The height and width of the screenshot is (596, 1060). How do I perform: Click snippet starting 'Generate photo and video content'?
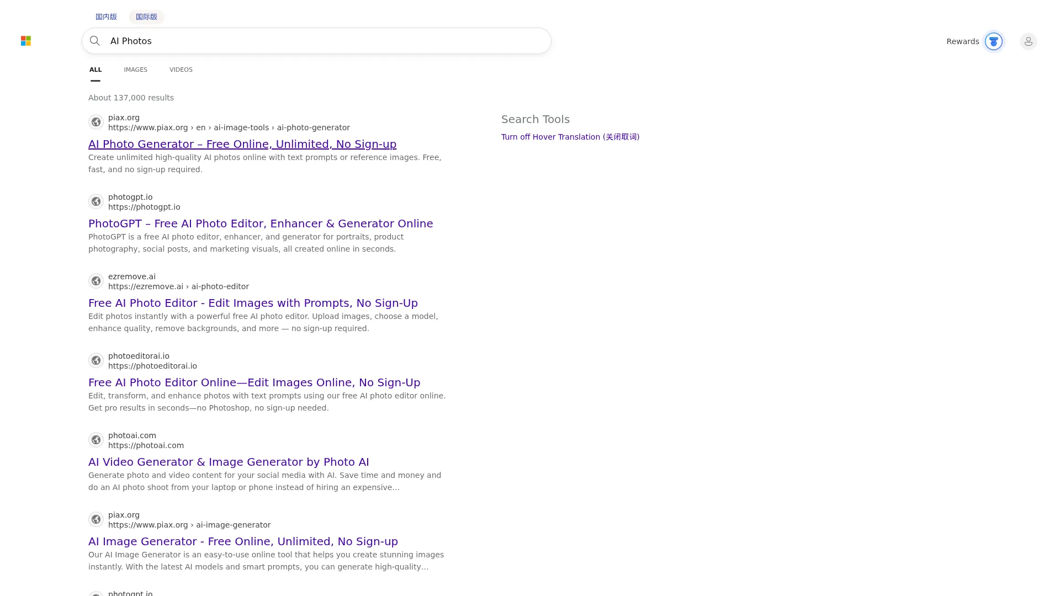264,481
